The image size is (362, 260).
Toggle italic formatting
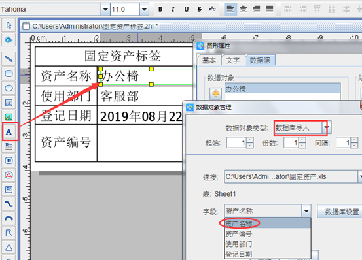(x=173, y=9)
